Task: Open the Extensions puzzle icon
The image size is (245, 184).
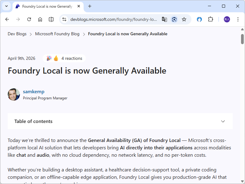Action: (x=210, y=19)
